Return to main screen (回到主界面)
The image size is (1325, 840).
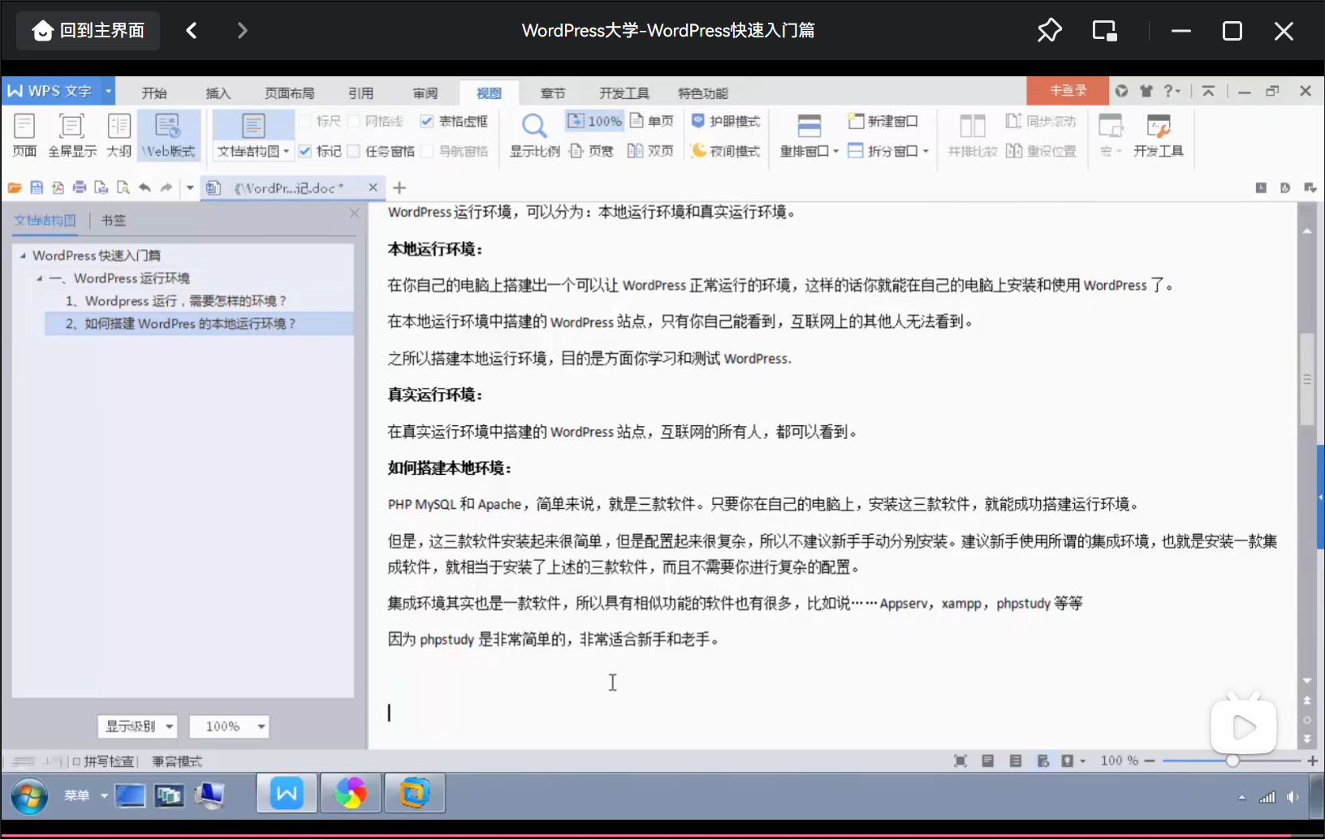point(88,31)
